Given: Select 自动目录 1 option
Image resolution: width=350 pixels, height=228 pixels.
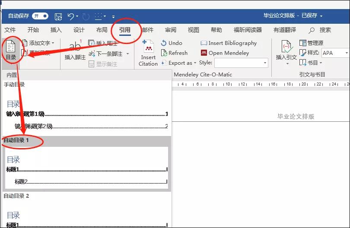Looking at the screenshot, I should coord(86,164).
